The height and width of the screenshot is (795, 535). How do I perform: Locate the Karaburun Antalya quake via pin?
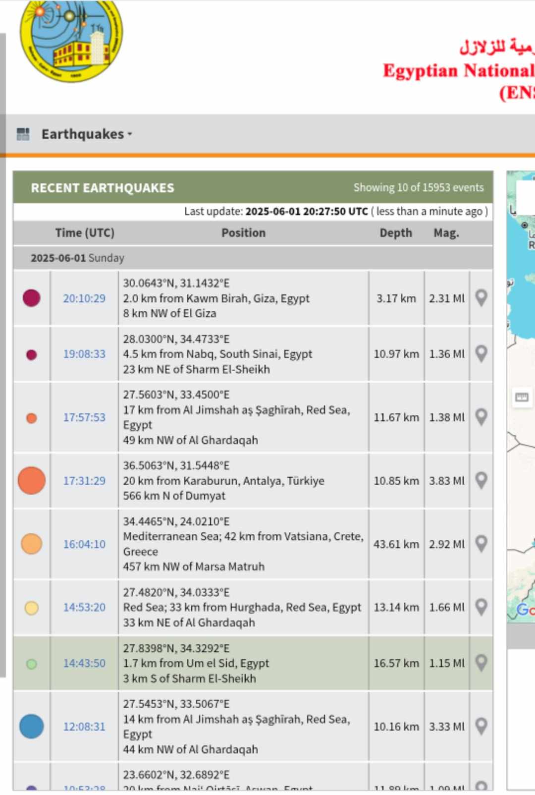(481, 480)
